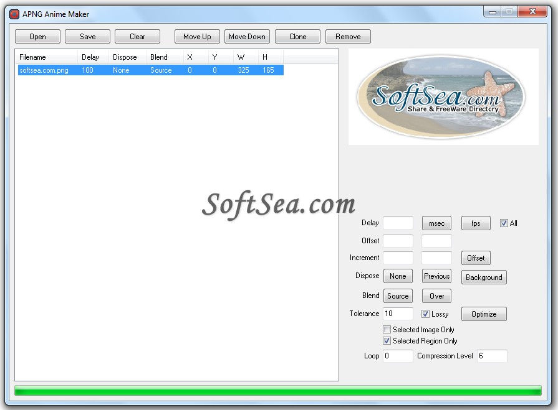
Task: Move selected frame up
Action: pos(197,37)
